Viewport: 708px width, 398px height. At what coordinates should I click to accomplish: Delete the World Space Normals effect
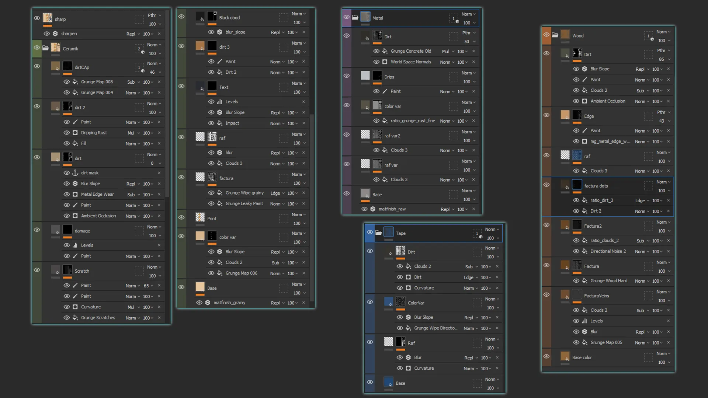473,62
